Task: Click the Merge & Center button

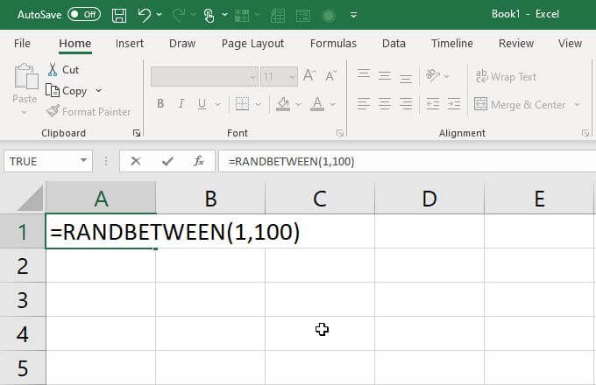Action: (521, 104)
